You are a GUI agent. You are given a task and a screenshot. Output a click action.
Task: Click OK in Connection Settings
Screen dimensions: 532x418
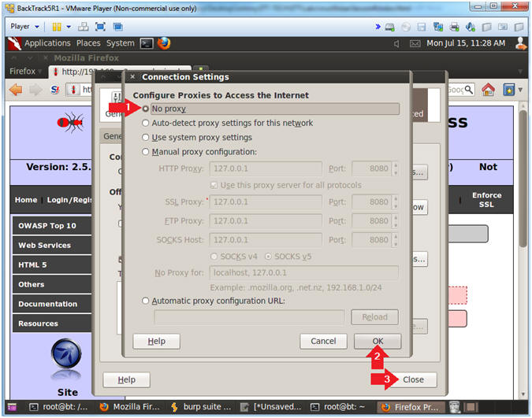378,341
